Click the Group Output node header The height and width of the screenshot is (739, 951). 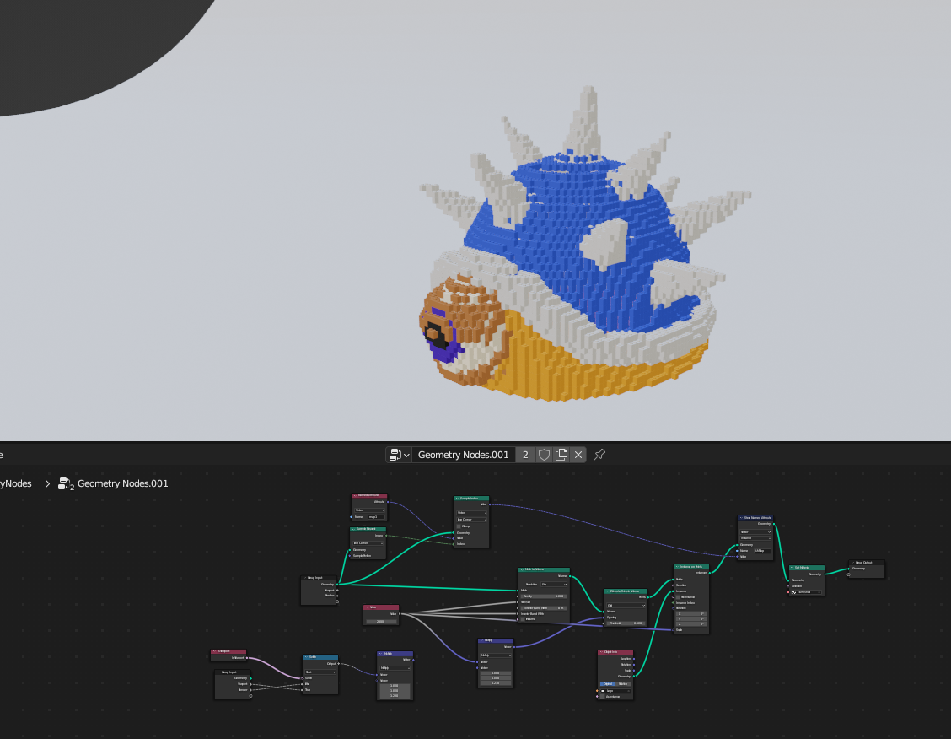867,563
